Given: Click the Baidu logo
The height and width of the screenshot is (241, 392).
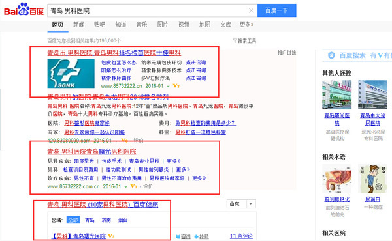Looking at the screenshot, I should coord(24,10).
